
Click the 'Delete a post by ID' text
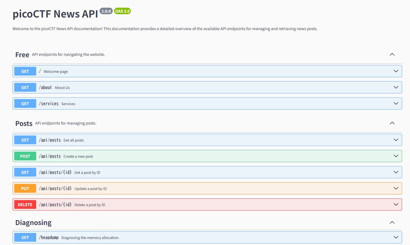pyautogui.click(x=90, y=205)
